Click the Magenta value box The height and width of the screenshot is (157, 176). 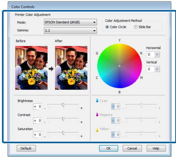[x=116, y=120]
